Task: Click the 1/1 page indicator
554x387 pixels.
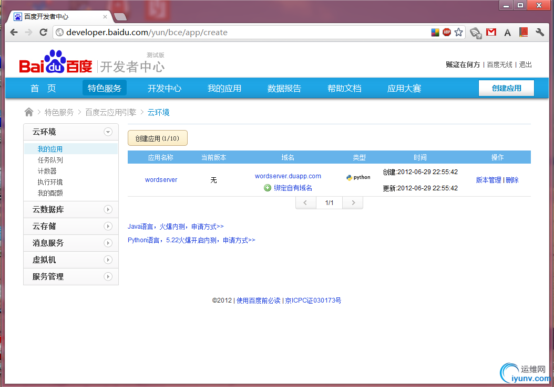Action: (329, 202)
